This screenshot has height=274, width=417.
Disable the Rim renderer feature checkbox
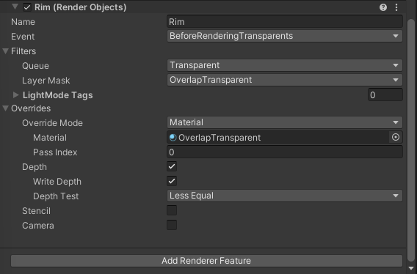point(27,7)
